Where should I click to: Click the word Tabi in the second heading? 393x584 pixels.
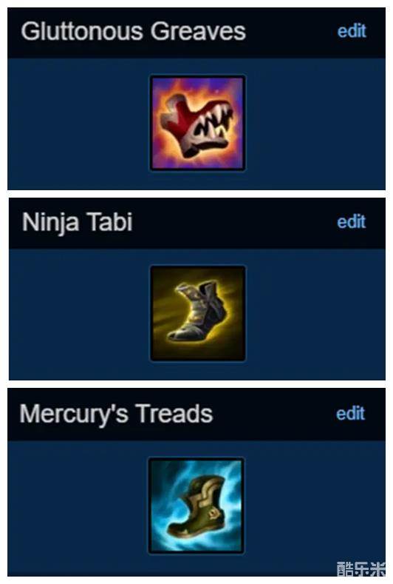[x=109, y=221]
